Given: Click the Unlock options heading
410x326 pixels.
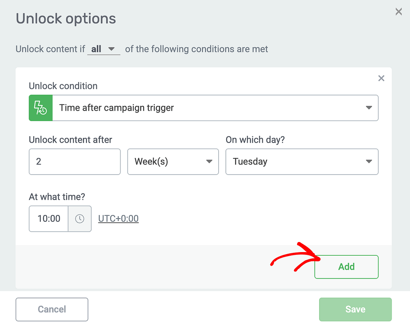Looking at the screenshot, I should coord(66,19).
